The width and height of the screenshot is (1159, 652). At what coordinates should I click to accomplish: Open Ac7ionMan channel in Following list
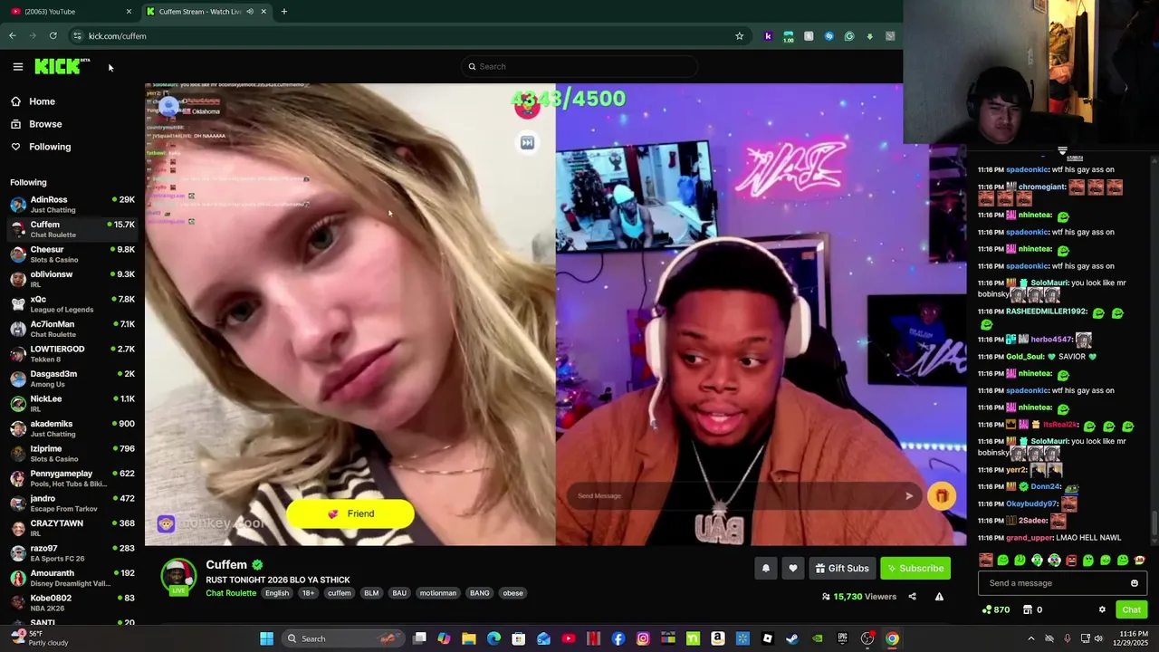pos(72,329)
